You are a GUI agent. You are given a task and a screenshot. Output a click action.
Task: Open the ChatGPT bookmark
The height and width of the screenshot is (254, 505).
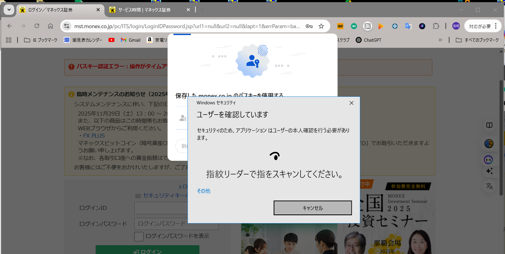[368, 40]
